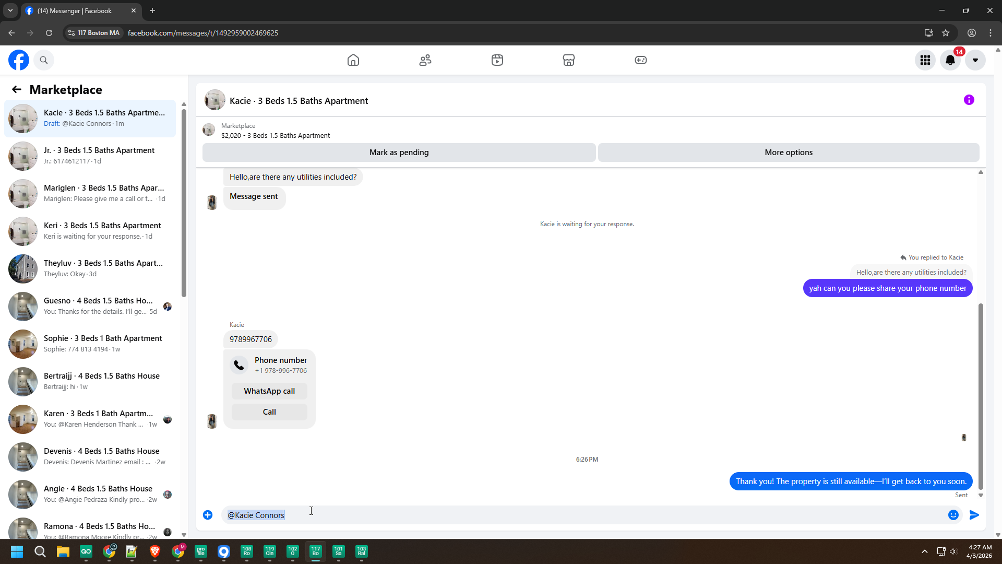Open the Reels video icon
The width and height of the screenshot is (1002, 564).
497,60
